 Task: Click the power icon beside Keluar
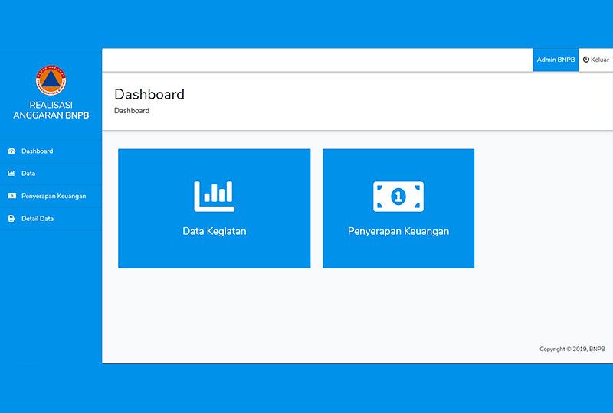click(586, 60)
